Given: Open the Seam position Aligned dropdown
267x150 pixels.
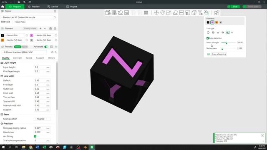Looking at the screenshot, I should [42, 119].
